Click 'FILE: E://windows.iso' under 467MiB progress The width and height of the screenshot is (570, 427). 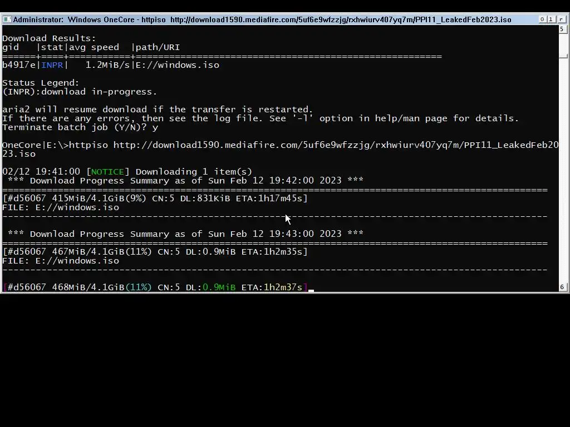pyautogui.click(x=61, y=261)
